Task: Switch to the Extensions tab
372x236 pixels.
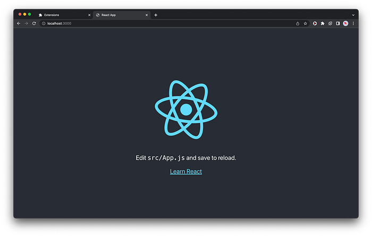Action: point(64,15)
